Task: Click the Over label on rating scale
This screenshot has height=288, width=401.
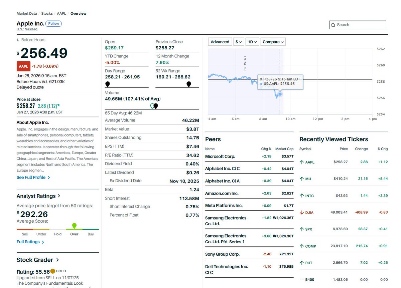Action: tap(74, 234)
